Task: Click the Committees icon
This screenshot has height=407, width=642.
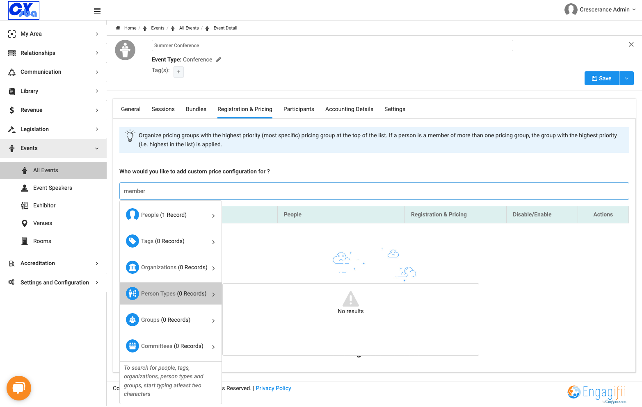Action: pyautogui.click(x=132, y=346)
